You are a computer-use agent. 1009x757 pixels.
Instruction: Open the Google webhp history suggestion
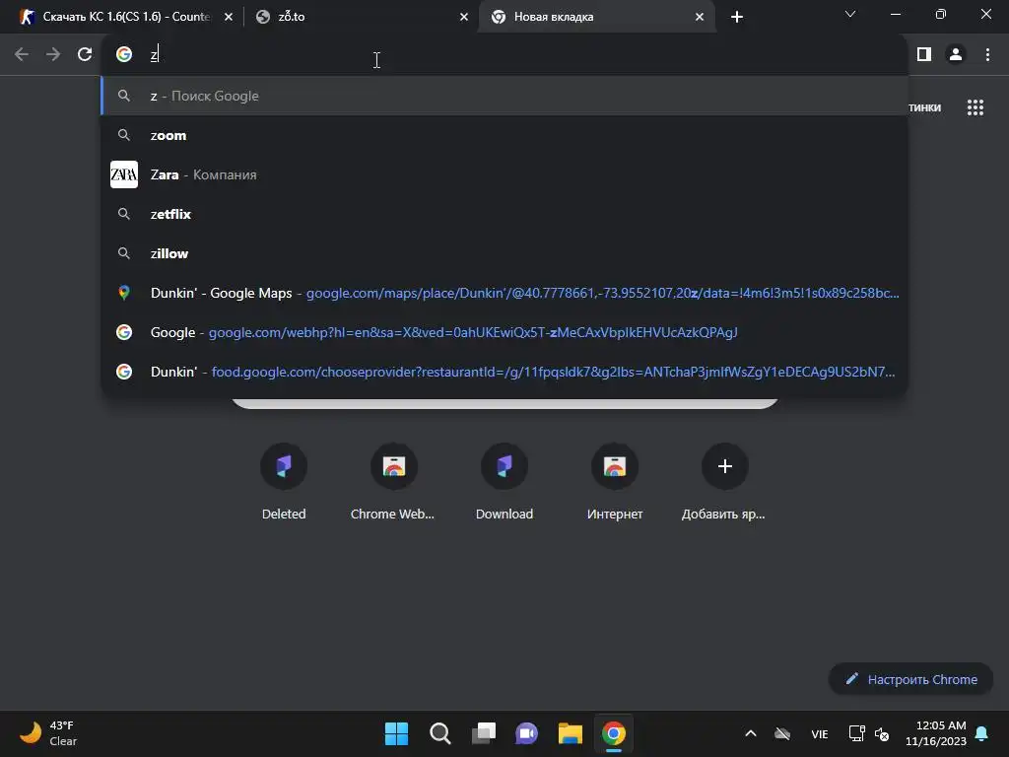(x=504, y=332)
